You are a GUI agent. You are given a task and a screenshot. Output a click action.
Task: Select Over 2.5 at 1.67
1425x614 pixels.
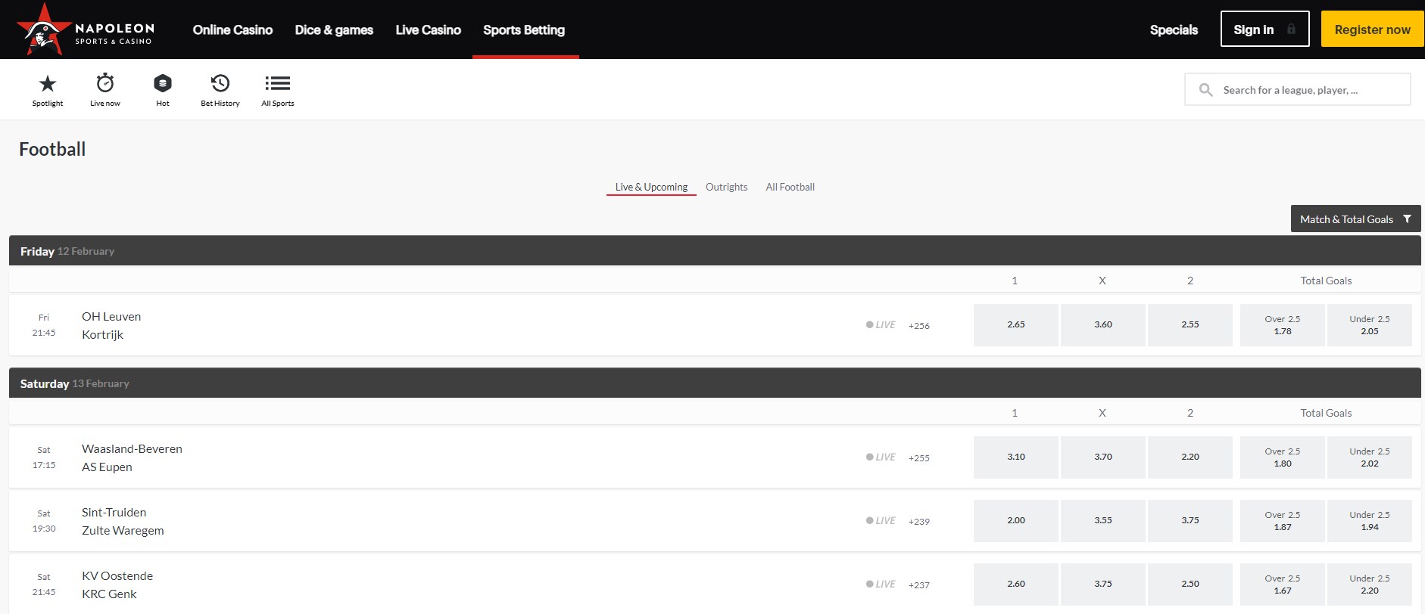coord(1282,584)
